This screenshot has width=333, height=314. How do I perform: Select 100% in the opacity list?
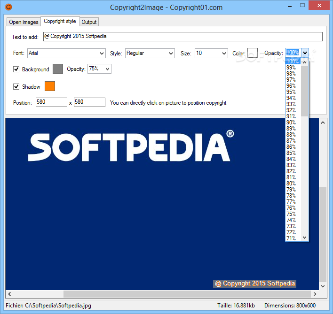pos(293,61)
